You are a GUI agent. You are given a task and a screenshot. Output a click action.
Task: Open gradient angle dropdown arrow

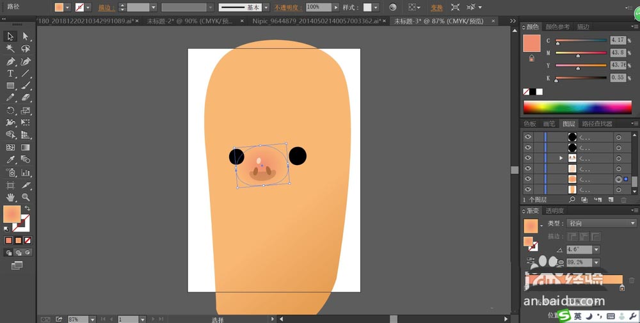pyautogui.click(x=596, y=249)
